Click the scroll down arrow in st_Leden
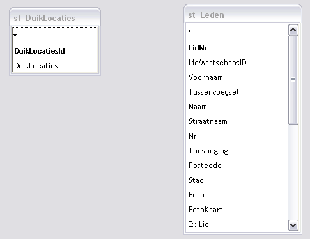 [x=293, y=225]
